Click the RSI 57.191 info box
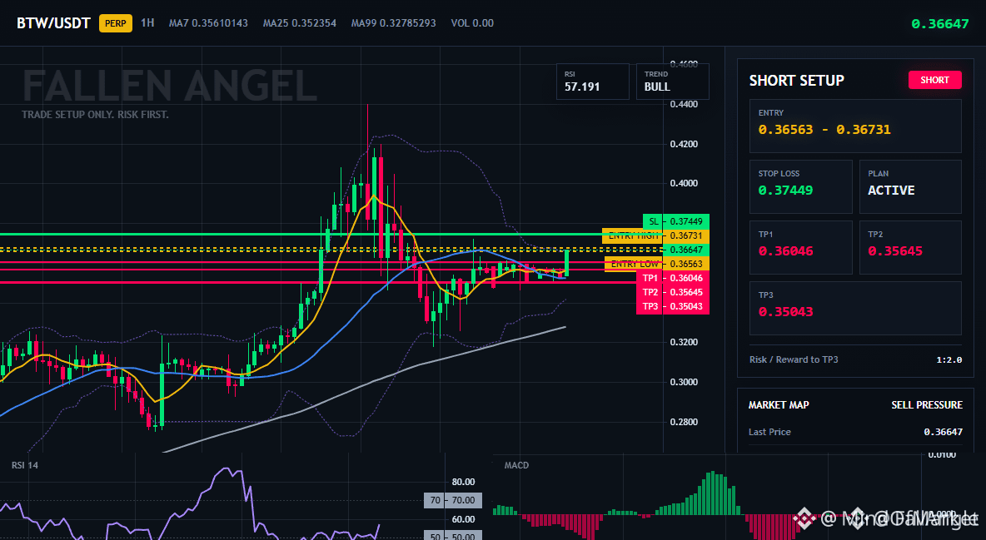This screenshot has width=986, height=540. pos(592,82)
